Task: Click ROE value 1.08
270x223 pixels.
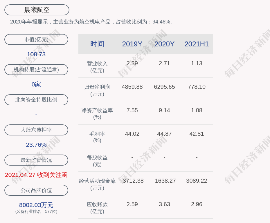Action: (197, 110)
